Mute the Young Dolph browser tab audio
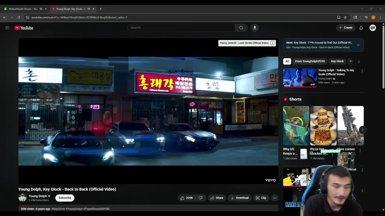This screenshot has width=385, height=216. click(88, 9)
